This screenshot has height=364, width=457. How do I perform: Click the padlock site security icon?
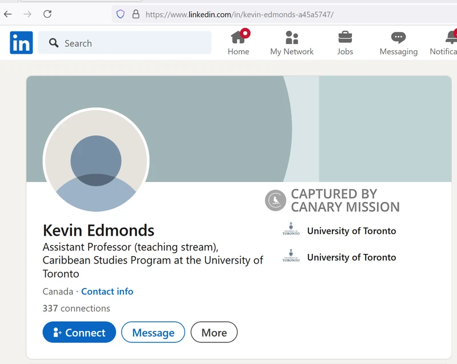[x=136, y=14]
